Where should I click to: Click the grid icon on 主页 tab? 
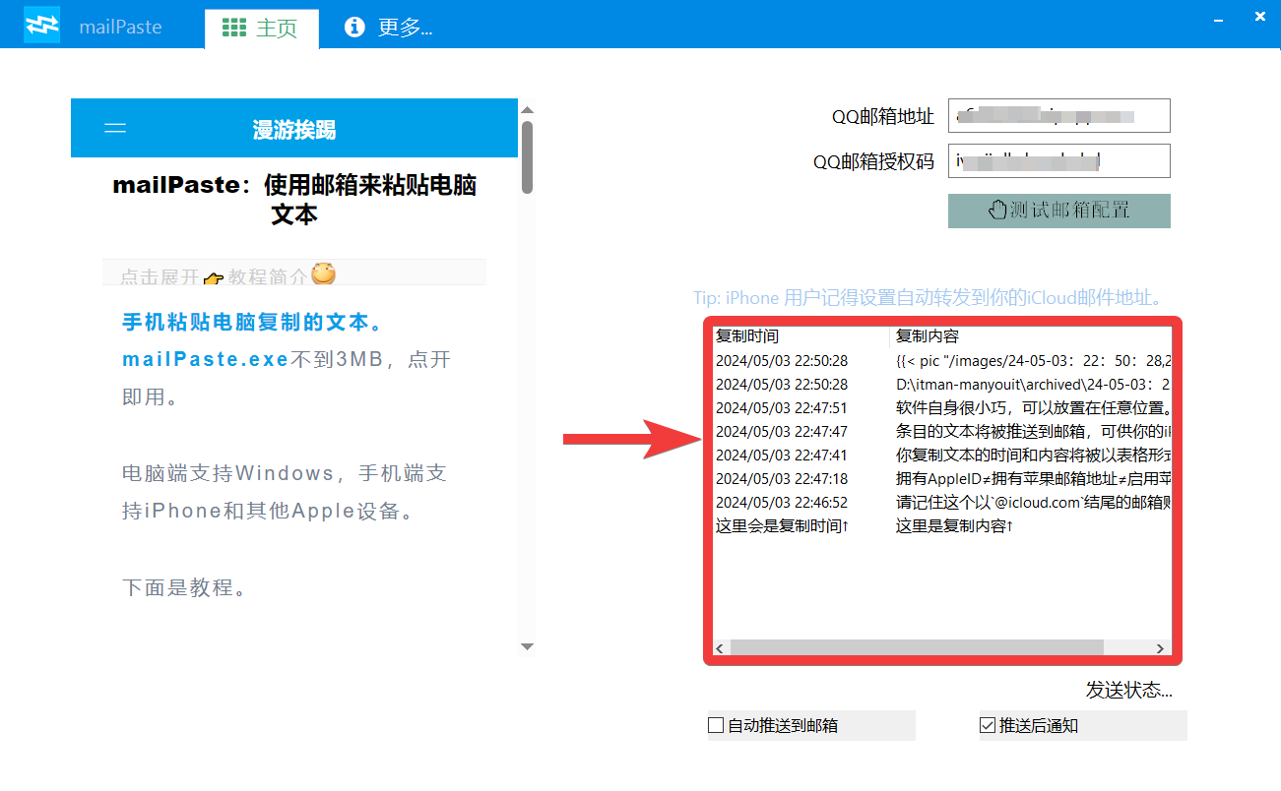[x=234, y=28]
